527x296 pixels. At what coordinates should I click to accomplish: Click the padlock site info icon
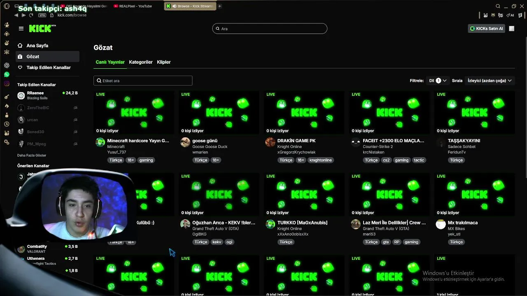(51, 15)
